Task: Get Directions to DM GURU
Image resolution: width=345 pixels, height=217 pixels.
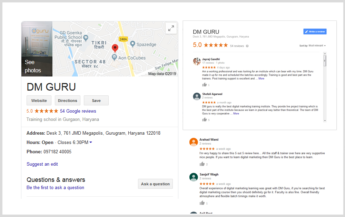Action: point(68,100)
